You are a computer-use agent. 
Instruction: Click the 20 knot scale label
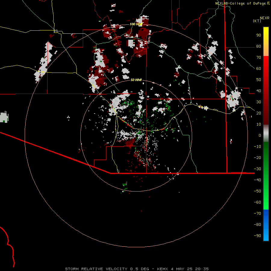259,113
